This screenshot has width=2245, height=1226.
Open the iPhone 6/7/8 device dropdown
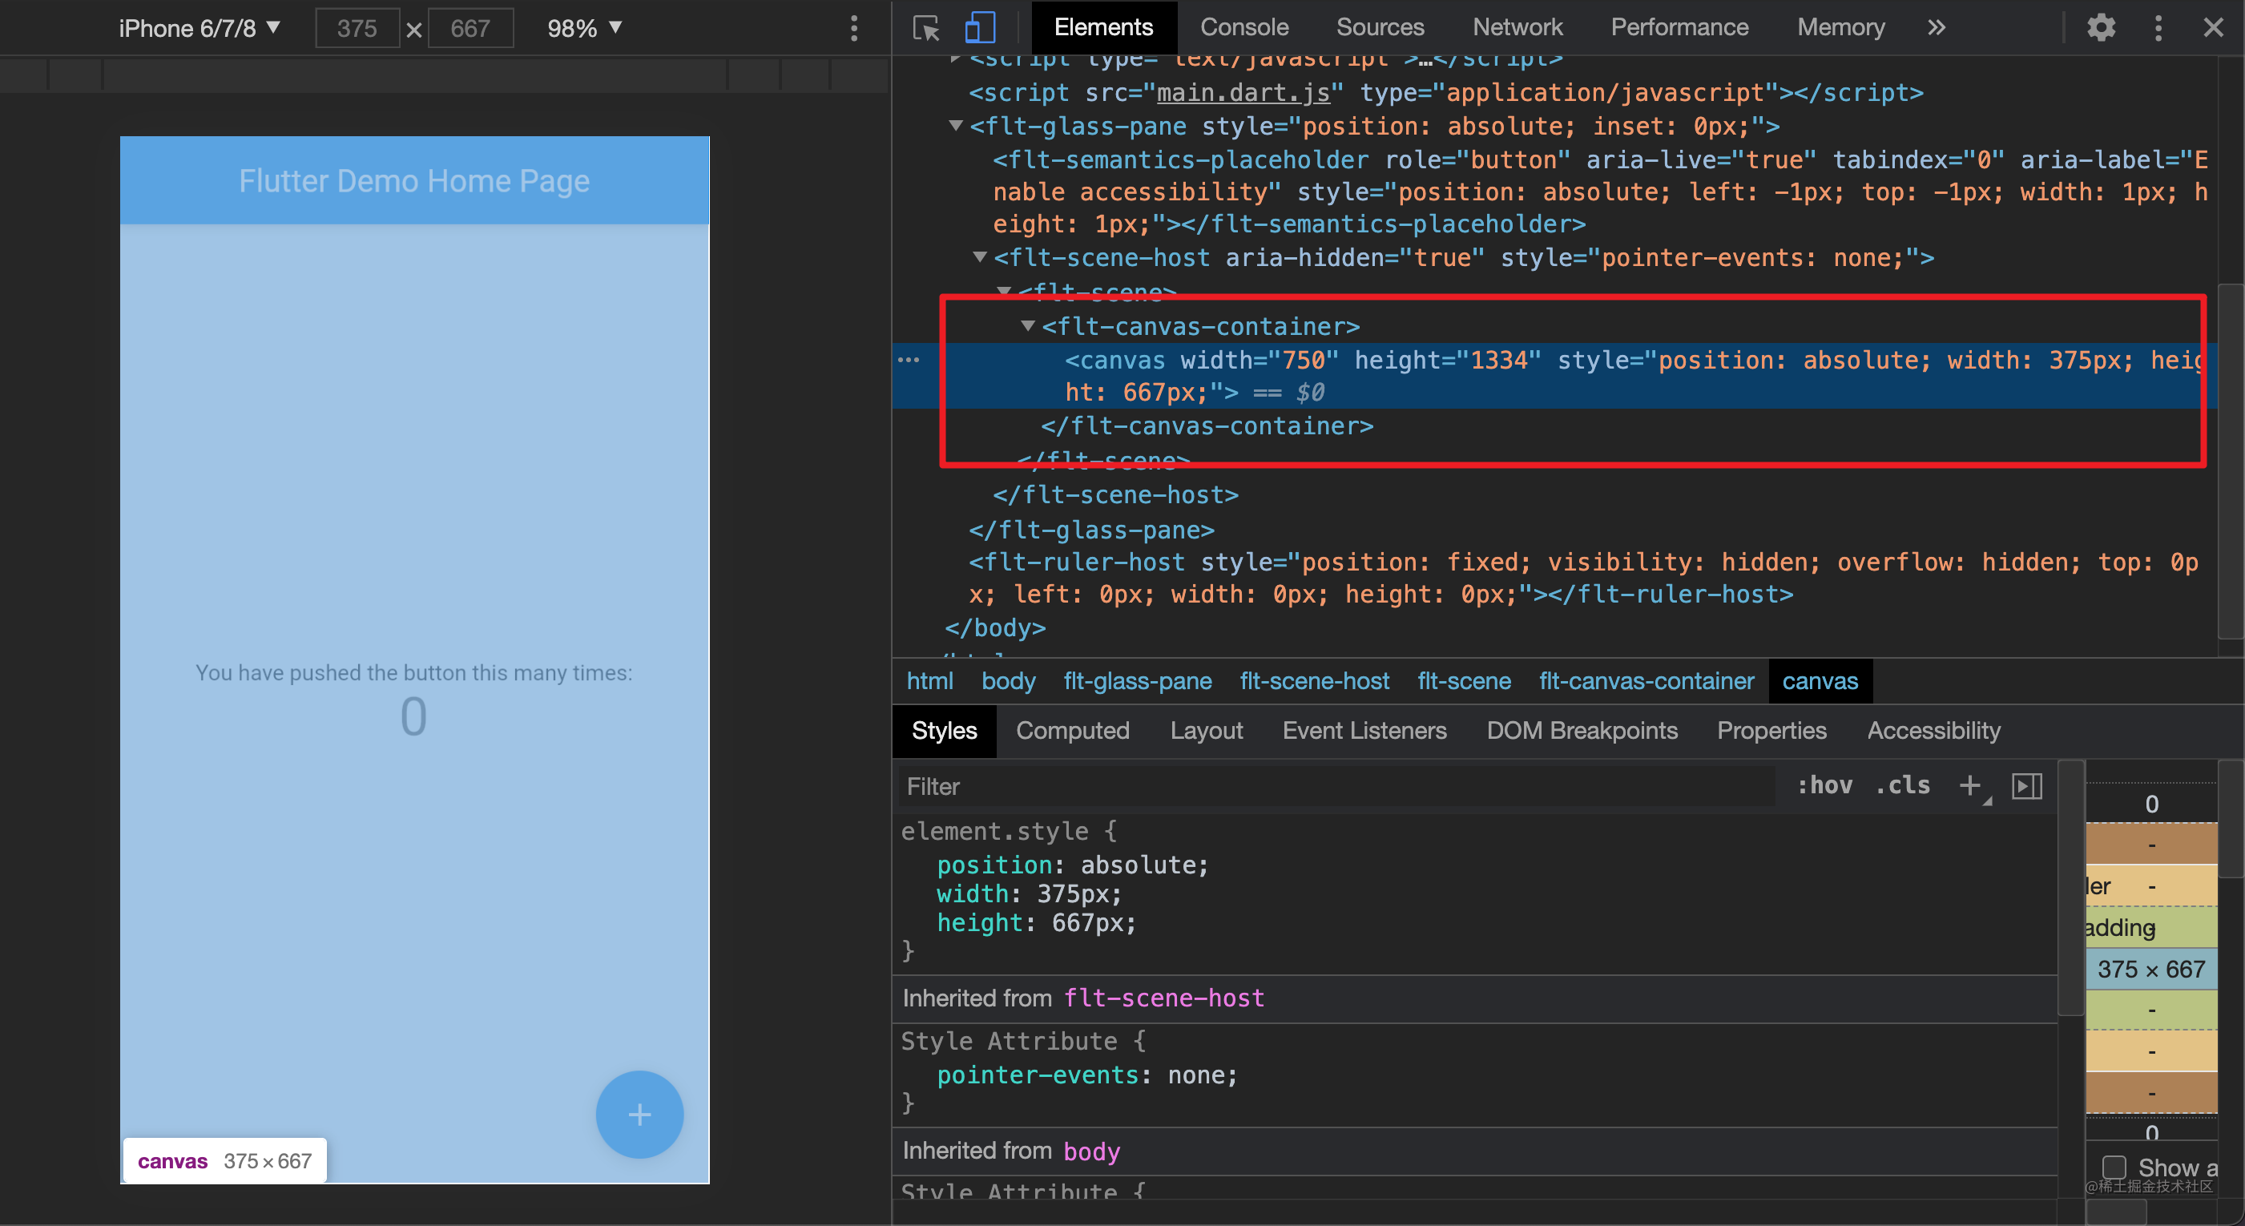[x=200, y=28]
